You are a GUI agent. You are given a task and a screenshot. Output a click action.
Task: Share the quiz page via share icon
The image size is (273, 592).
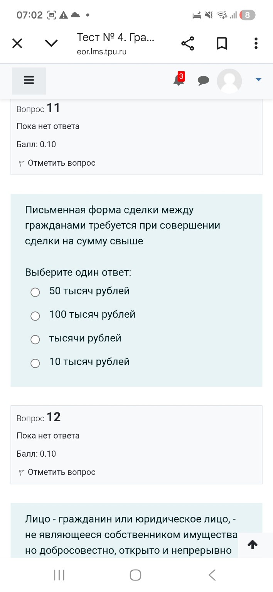point(188,43)
